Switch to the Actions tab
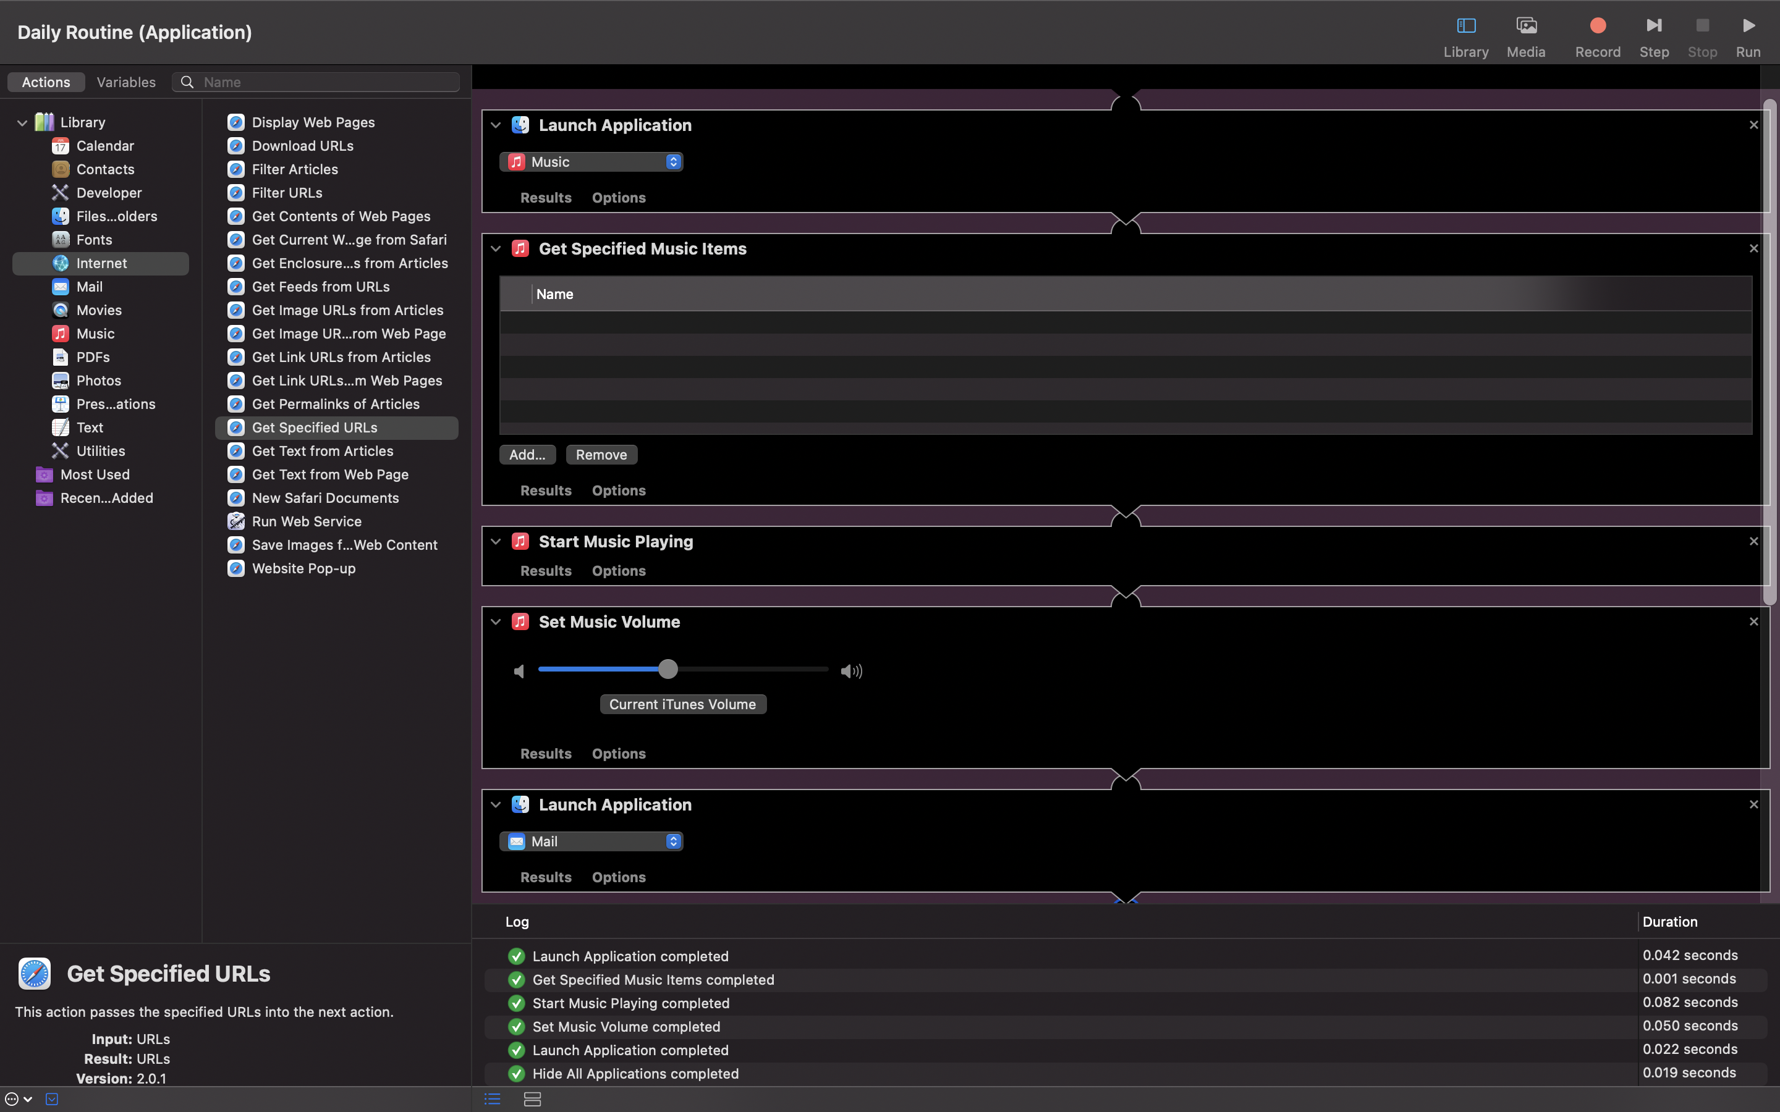Viewport: 1780px width, 1112px height. pyautogui.click(x=46, y=82)
